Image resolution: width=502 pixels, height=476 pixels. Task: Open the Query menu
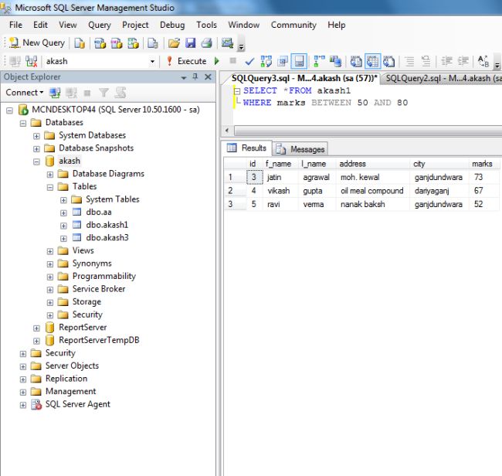pyautogui.click(x=99, y=25)
